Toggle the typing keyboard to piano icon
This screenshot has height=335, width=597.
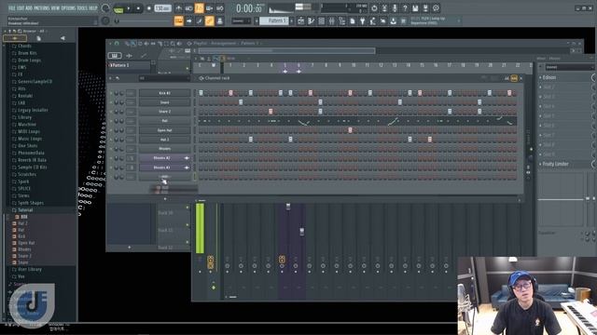[x=178, y=20]
